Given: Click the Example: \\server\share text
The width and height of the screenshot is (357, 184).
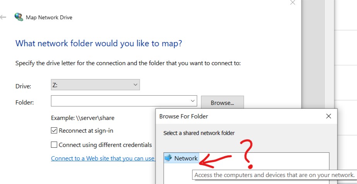Looking at the screenshot, I should tap(83, 118).
